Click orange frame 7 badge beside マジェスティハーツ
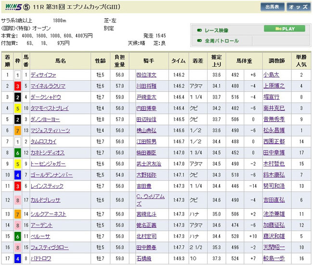This screenshot has width=313, height=266. (17, 130)
